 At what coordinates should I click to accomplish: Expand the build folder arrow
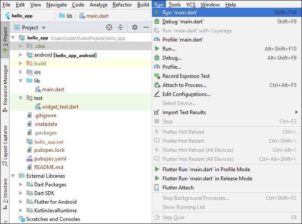tap(21, 63)
